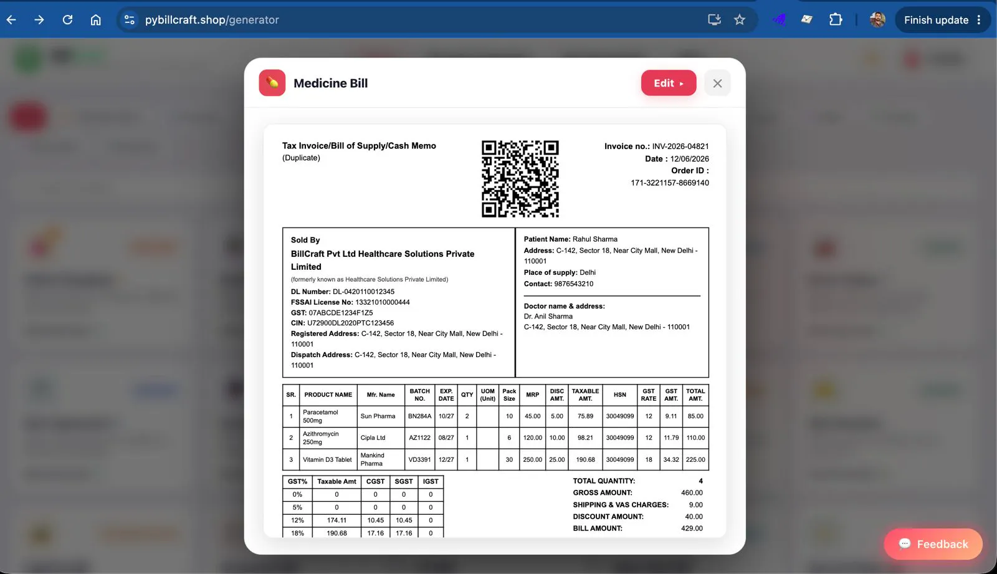Open the Feedback chat button
This screenshot has width=997, height=574.
(x=933, y=544)
